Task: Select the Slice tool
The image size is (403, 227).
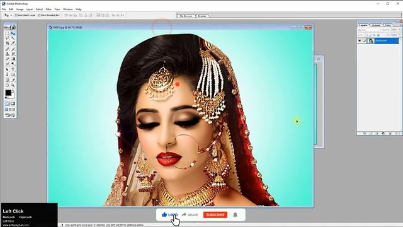Action: point(13,43)
